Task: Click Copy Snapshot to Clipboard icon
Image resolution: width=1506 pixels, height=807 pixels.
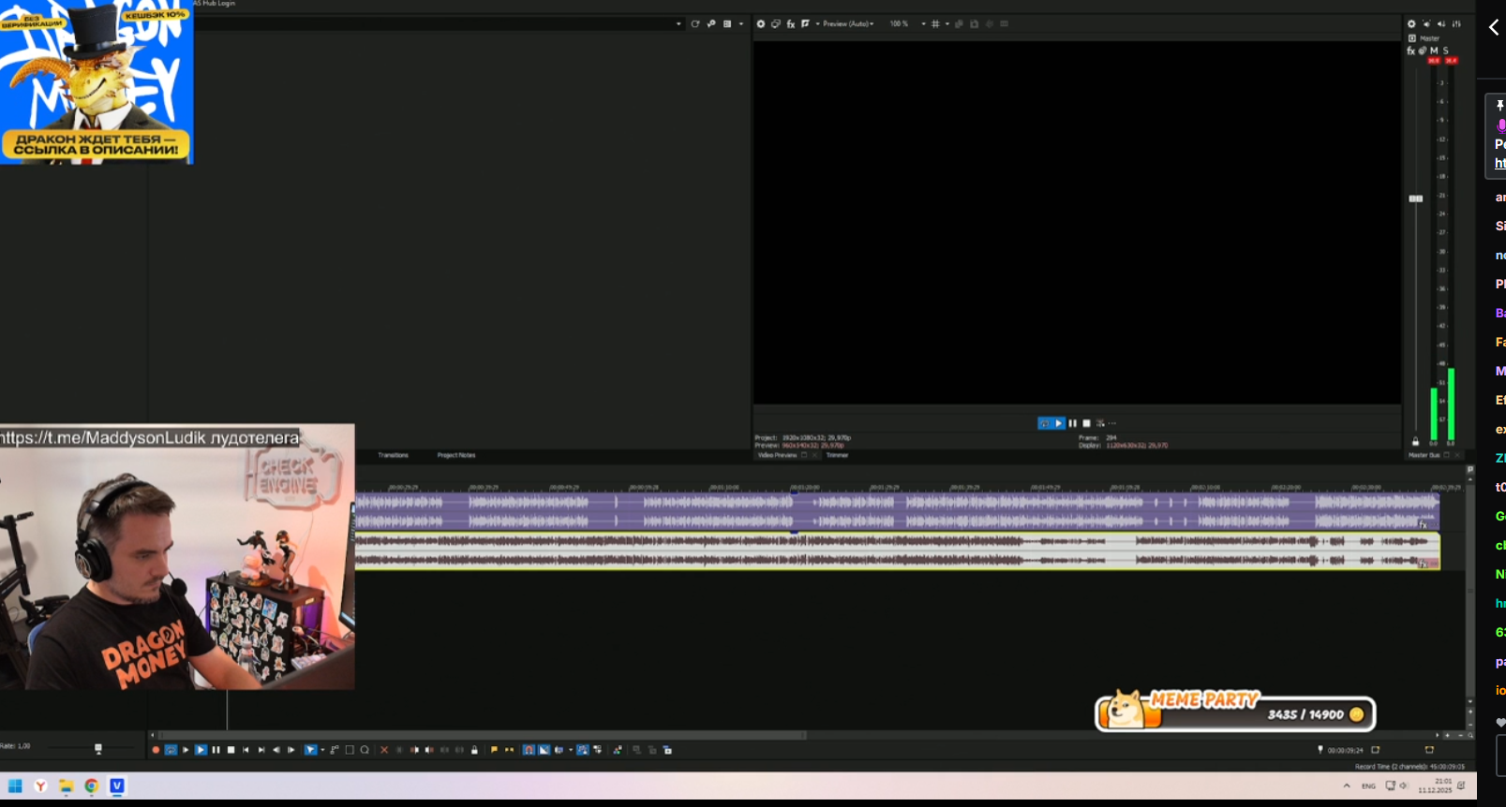Action: coord(959,24)
